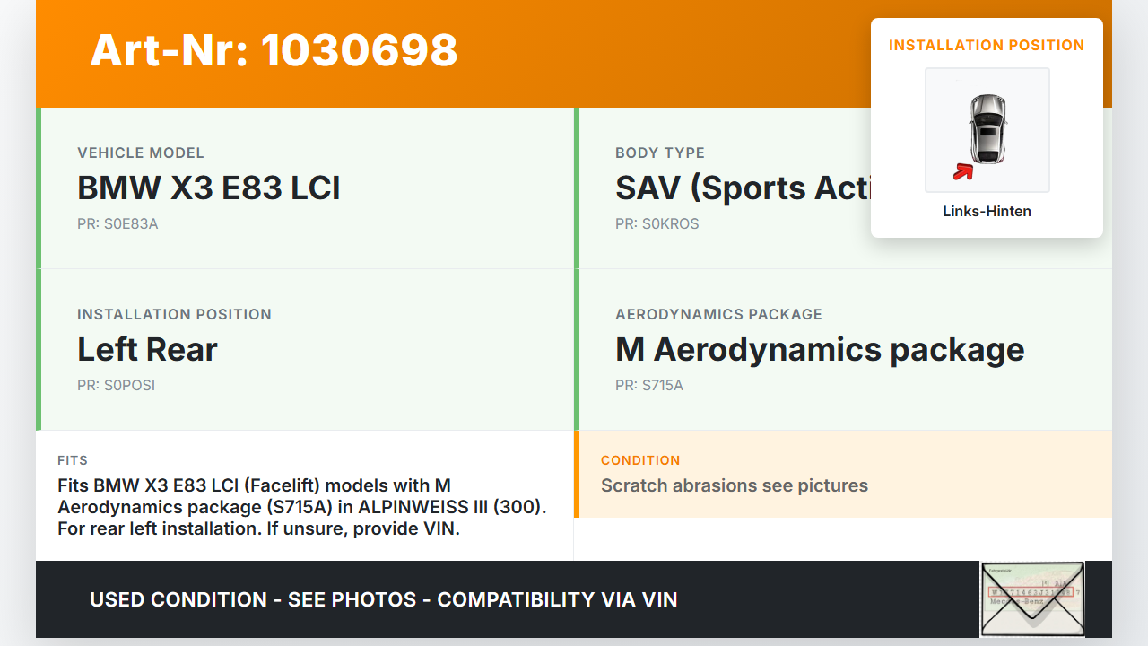The width and height of the screenshot is (1148, 646).
Task: Click the PR: S0E83A code
Action: pos(117,223)
